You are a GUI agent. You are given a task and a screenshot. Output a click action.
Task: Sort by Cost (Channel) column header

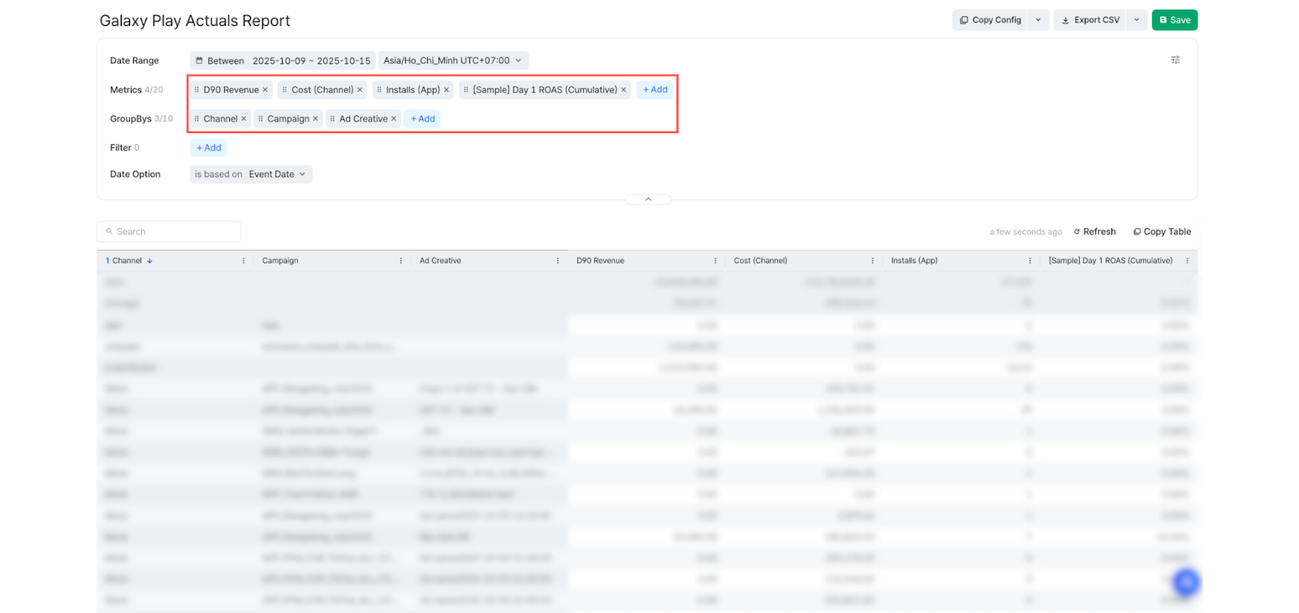point(761,261)
